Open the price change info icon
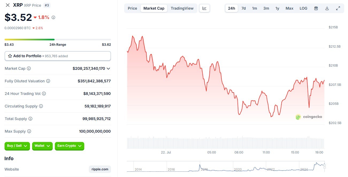This screenshot has height=177, width=348. (53, 17)
